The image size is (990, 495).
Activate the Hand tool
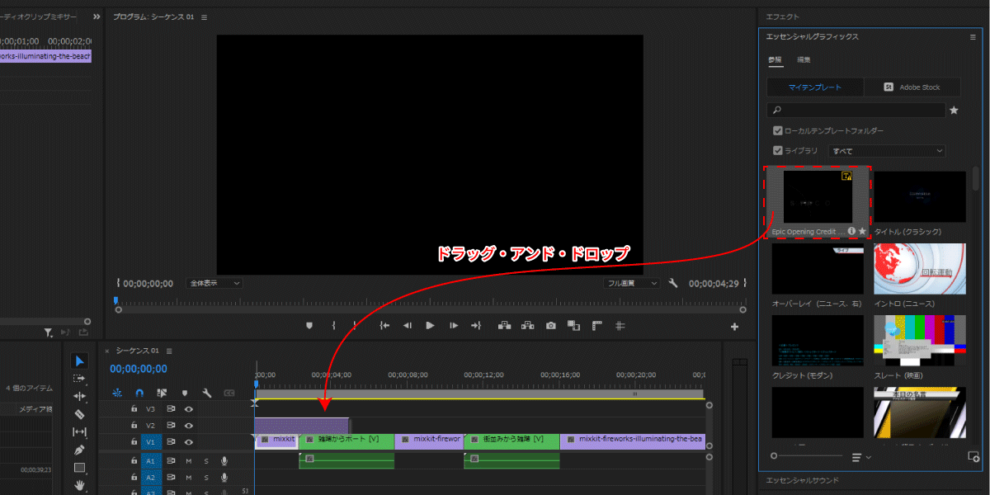click(x=79, y=486)
